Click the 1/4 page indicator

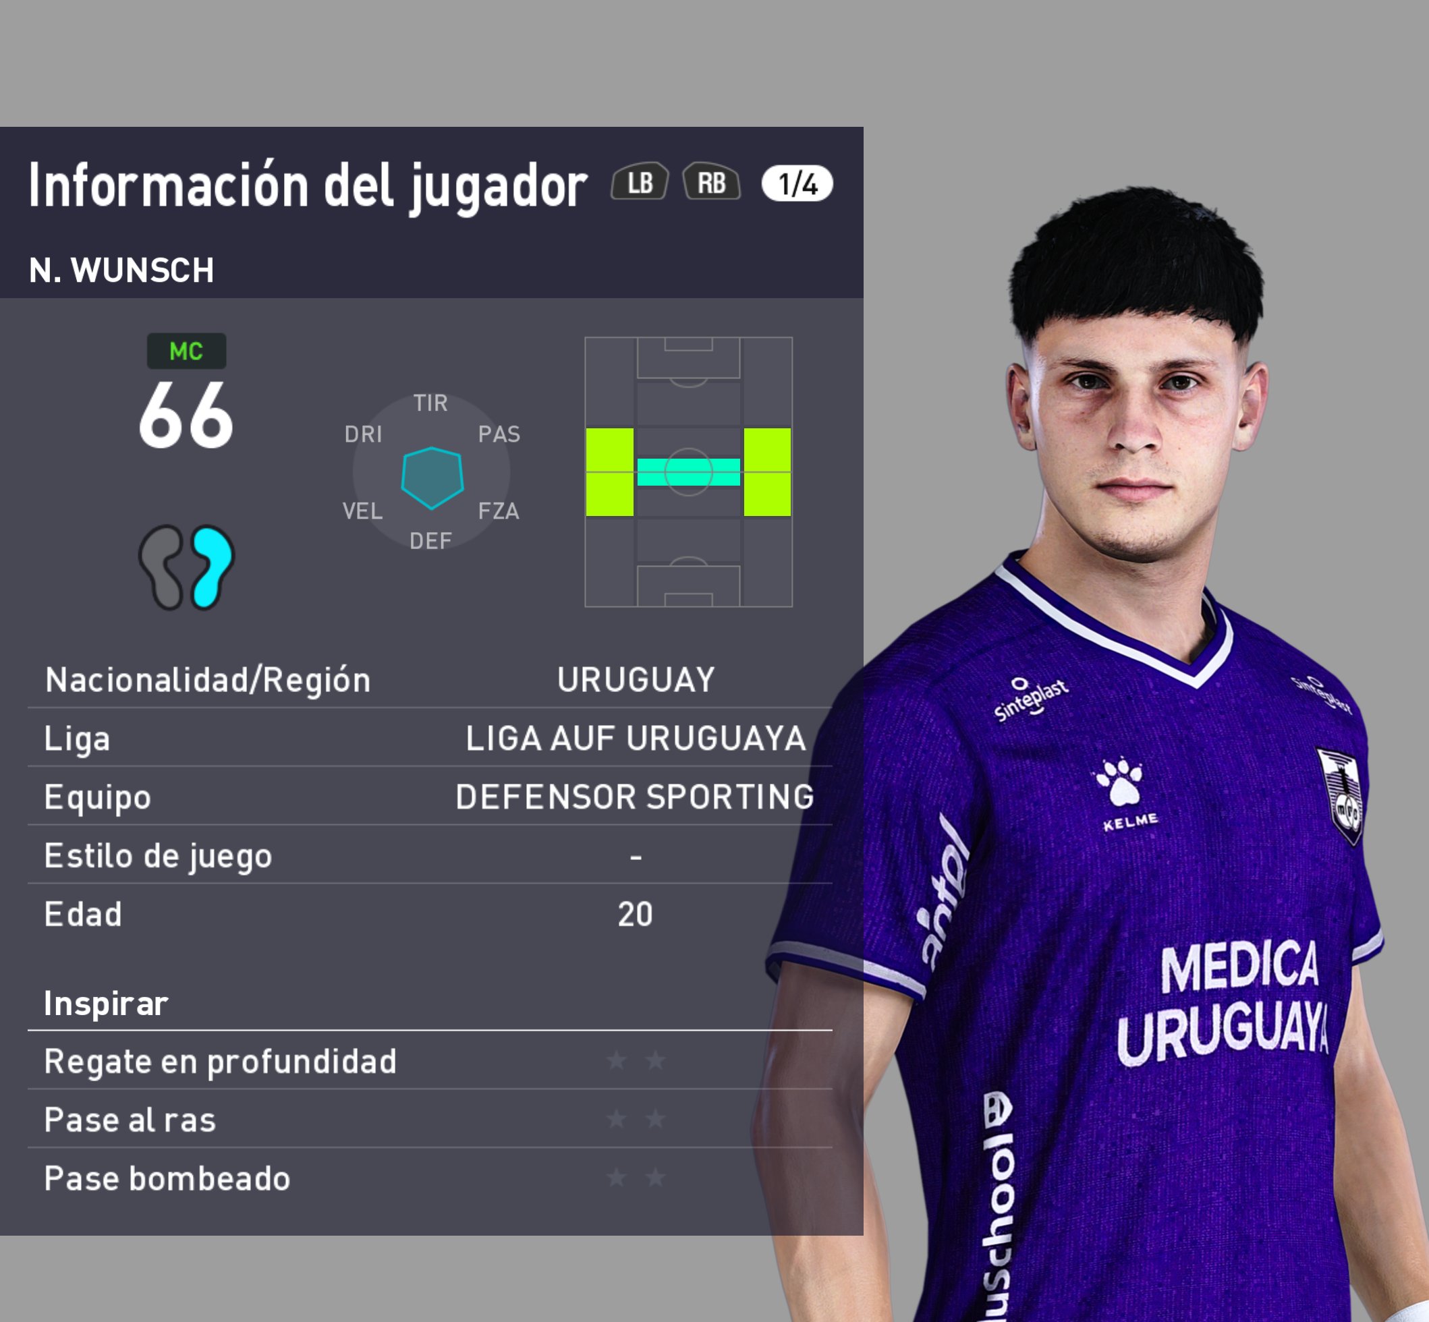[797, 184]
